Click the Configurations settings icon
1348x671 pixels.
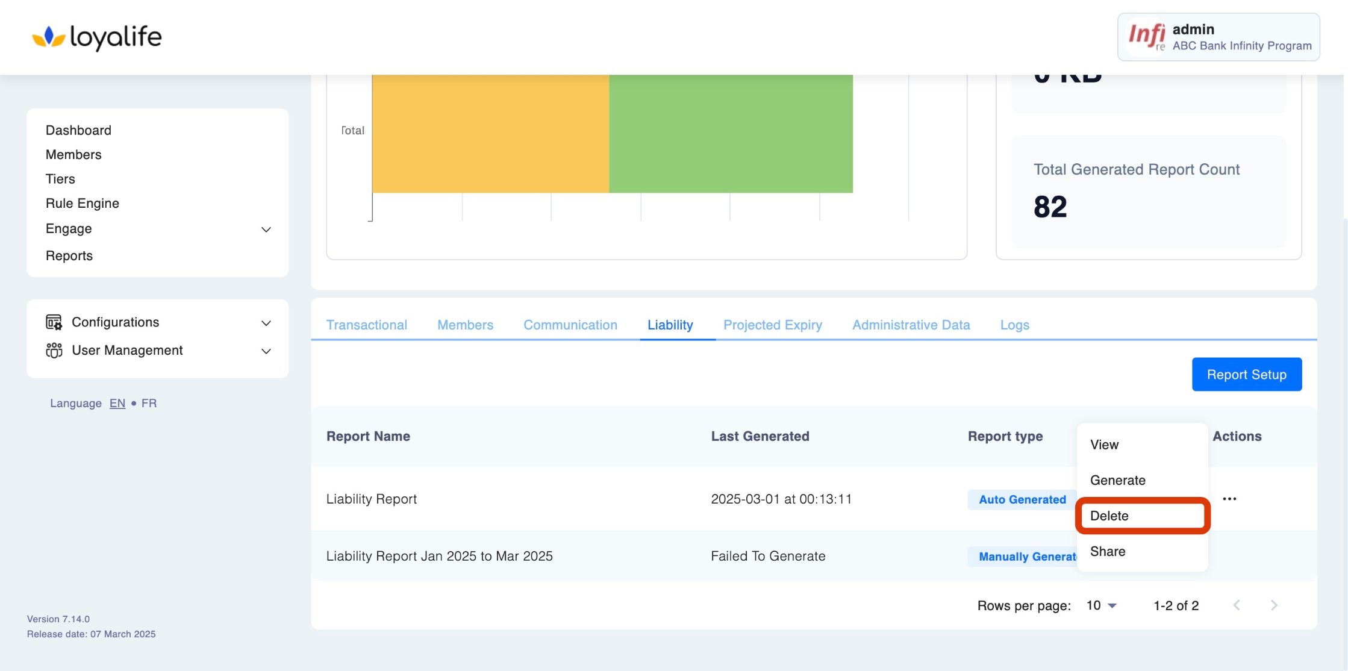[54, 322]
